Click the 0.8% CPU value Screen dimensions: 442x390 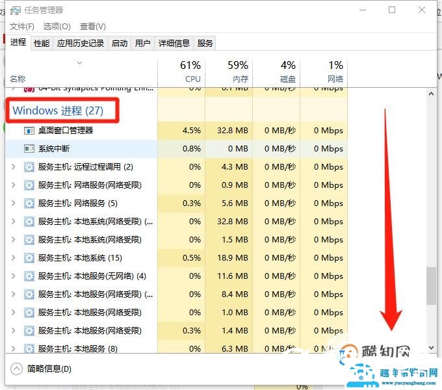191,148
